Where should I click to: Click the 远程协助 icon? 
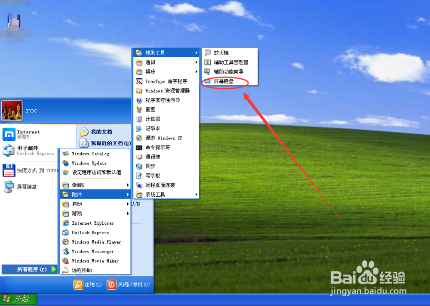pos(65,270)
